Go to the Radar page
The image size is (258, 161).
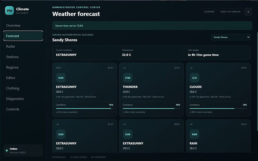pos(23,46)
